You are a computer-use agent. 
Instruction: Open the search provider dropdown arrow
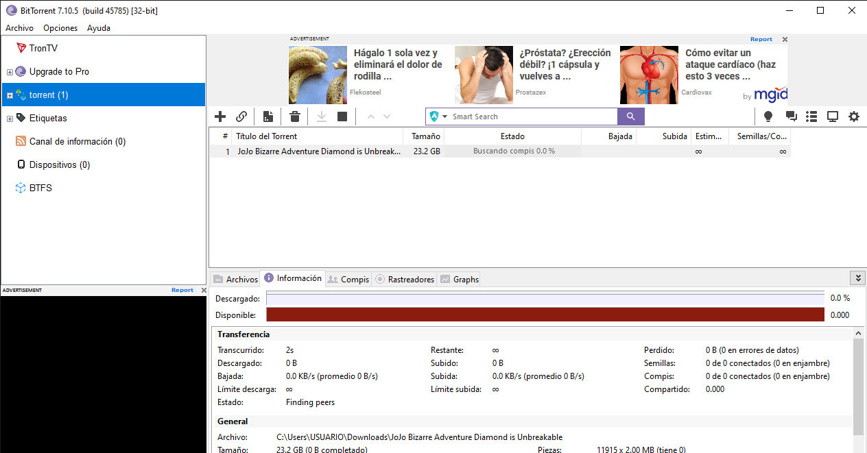click(x=444, y=117)
